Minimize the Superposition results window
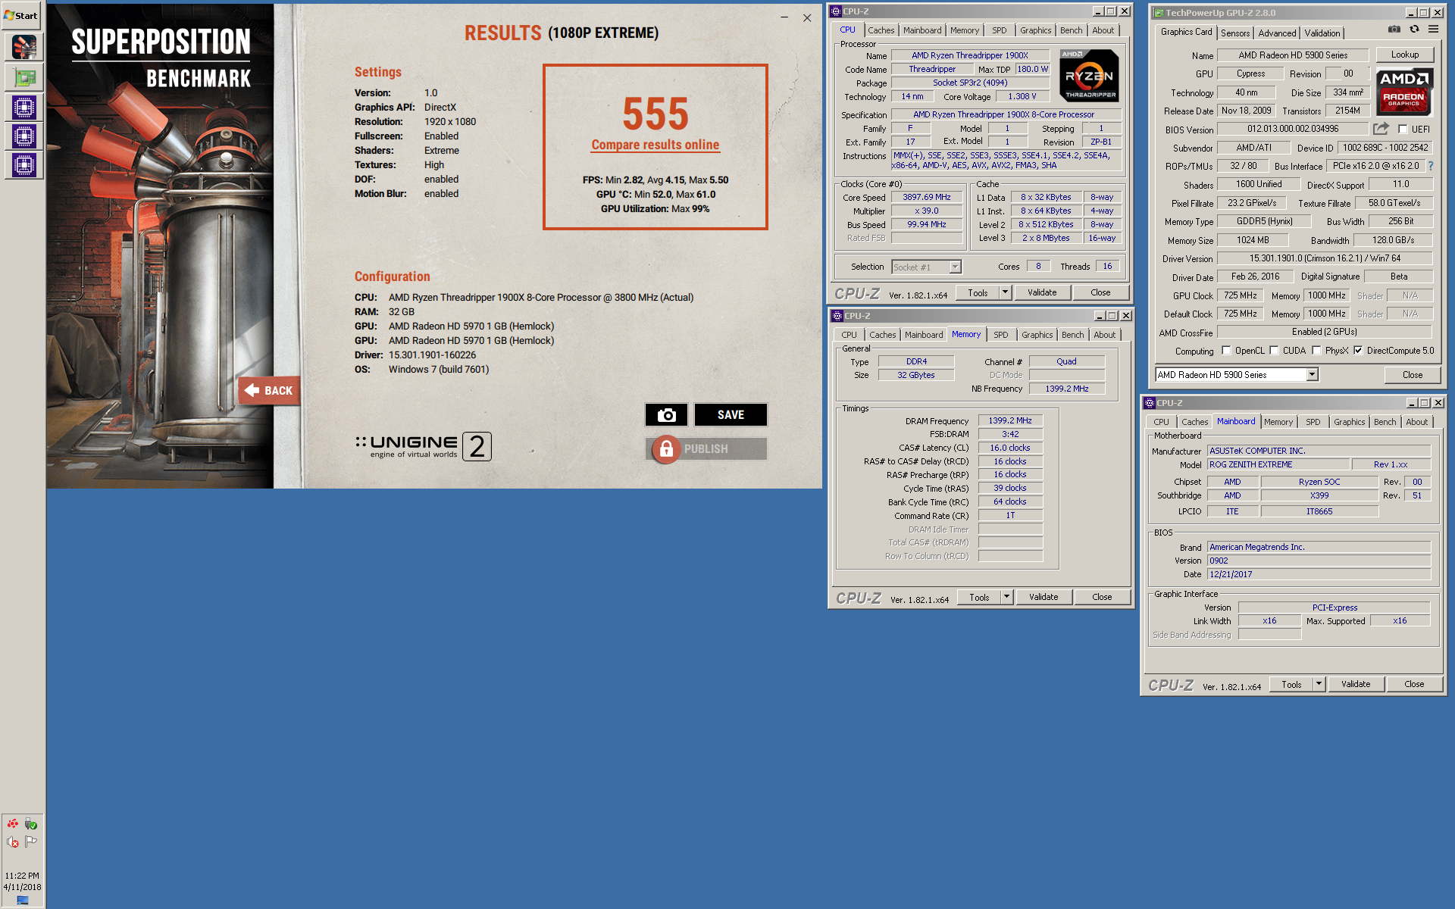Viewport: 1455px width, 909px height. pos(784,17)
